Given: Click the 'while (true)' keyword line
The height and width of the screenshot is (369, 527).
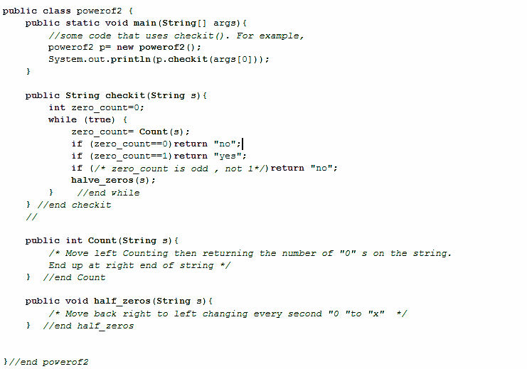Looking at the screenshot, I should tap(87, 119).
